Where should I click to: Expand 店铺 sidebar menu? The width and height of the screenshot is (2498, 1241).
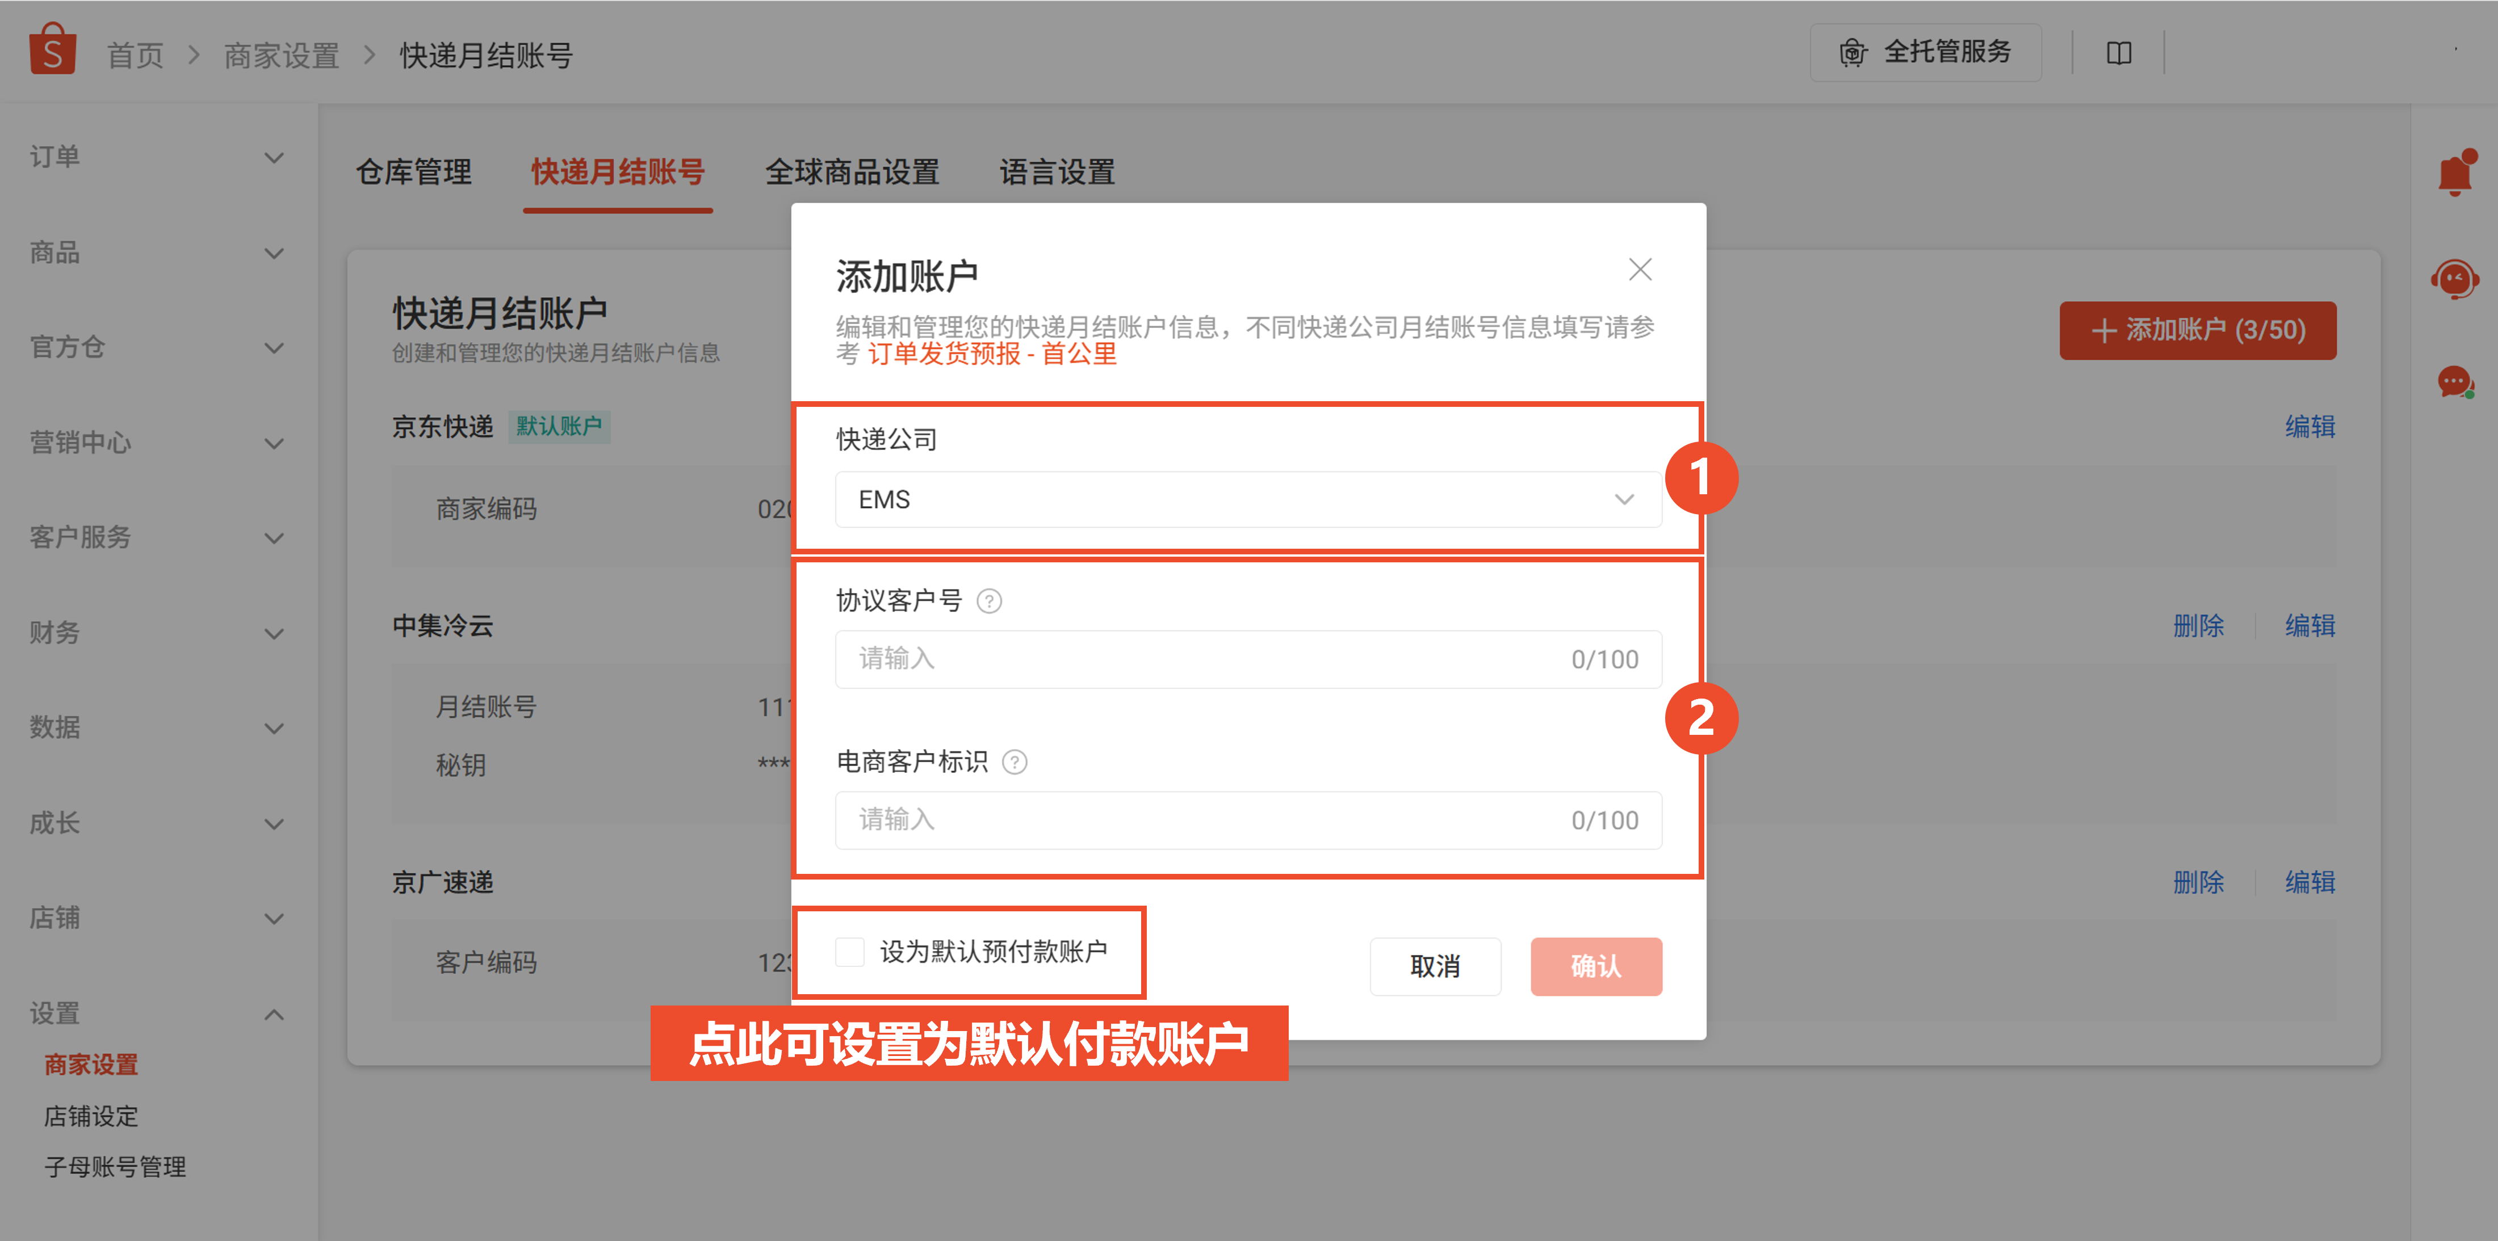pyautogui.click(x=158, y=917)
